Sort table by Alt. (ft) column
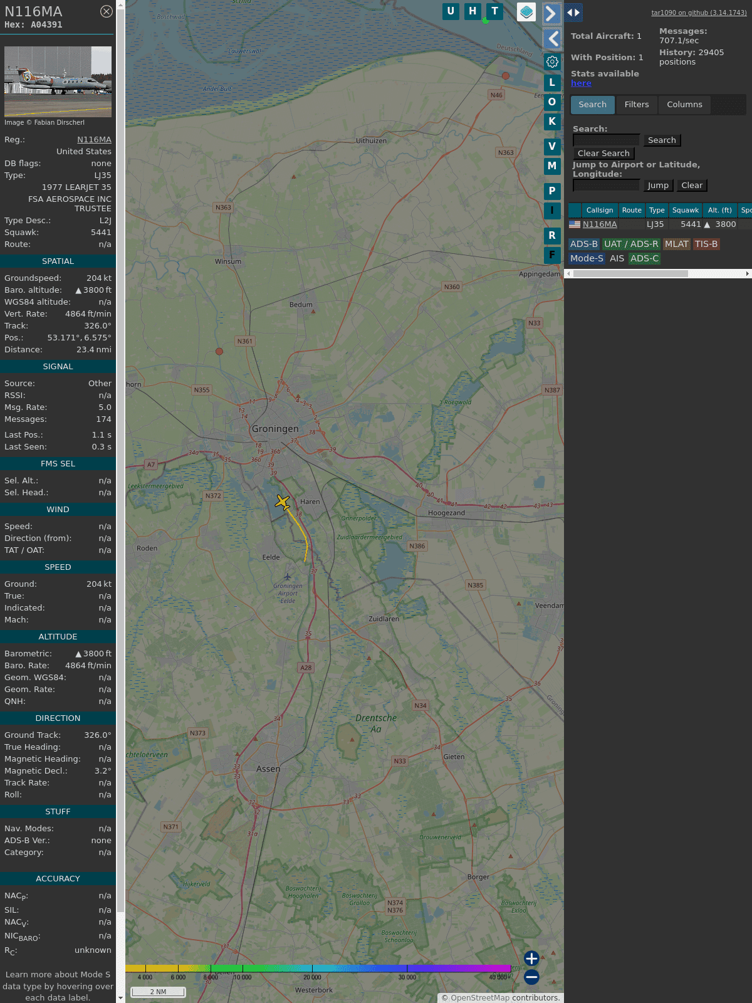Viewport: 752px width, 1003px height. point(720,211)
